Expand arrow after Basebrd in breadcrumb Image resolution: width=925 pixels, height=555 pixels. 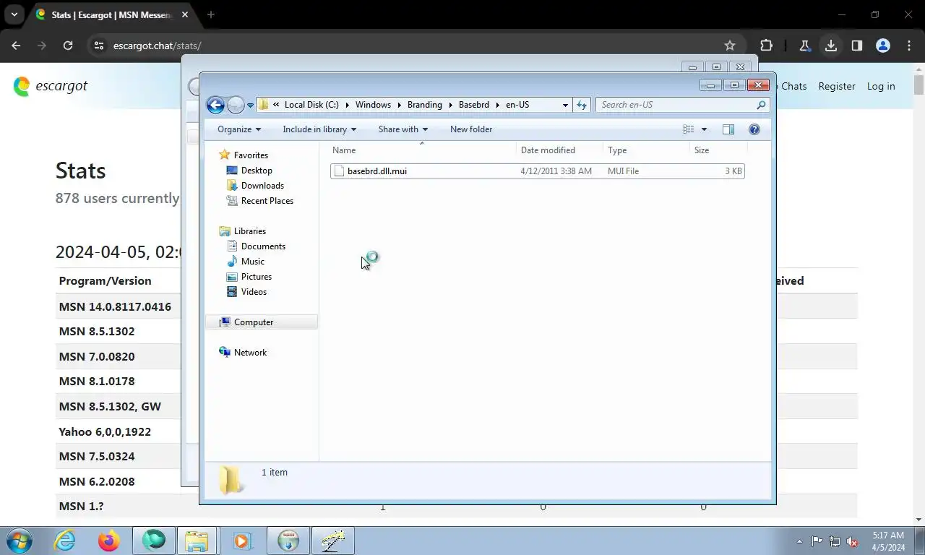pyautogui.click(x=497, y=105)
